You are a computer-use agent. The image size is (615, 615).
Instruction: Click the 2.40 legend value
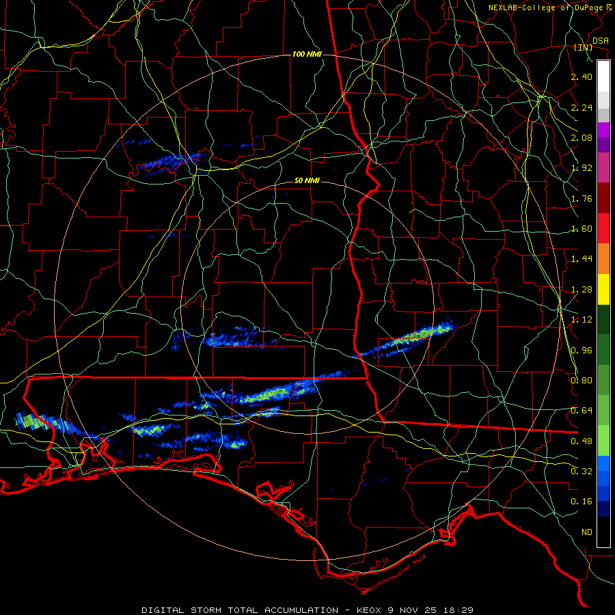pyautogui.click(x=582, y=77)
